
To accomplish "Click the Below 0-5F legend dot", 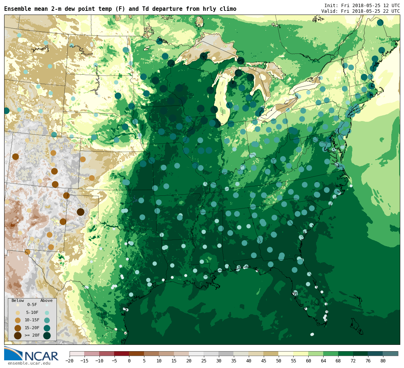I will click(18, 305).
